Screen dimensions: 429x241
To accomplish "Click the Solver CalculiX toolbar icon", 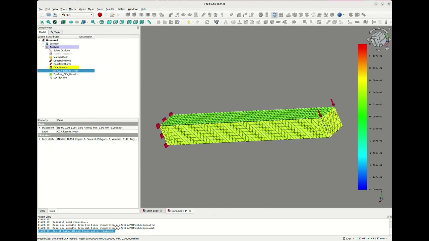I will coord(350,22).
